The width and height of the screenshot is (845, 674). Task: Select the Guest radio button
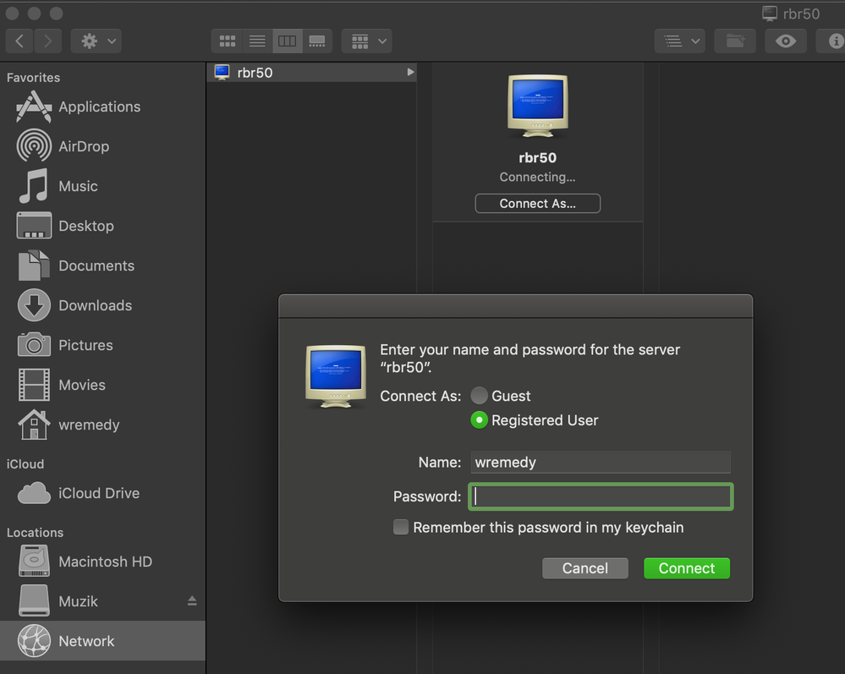(x=480, y=396)
